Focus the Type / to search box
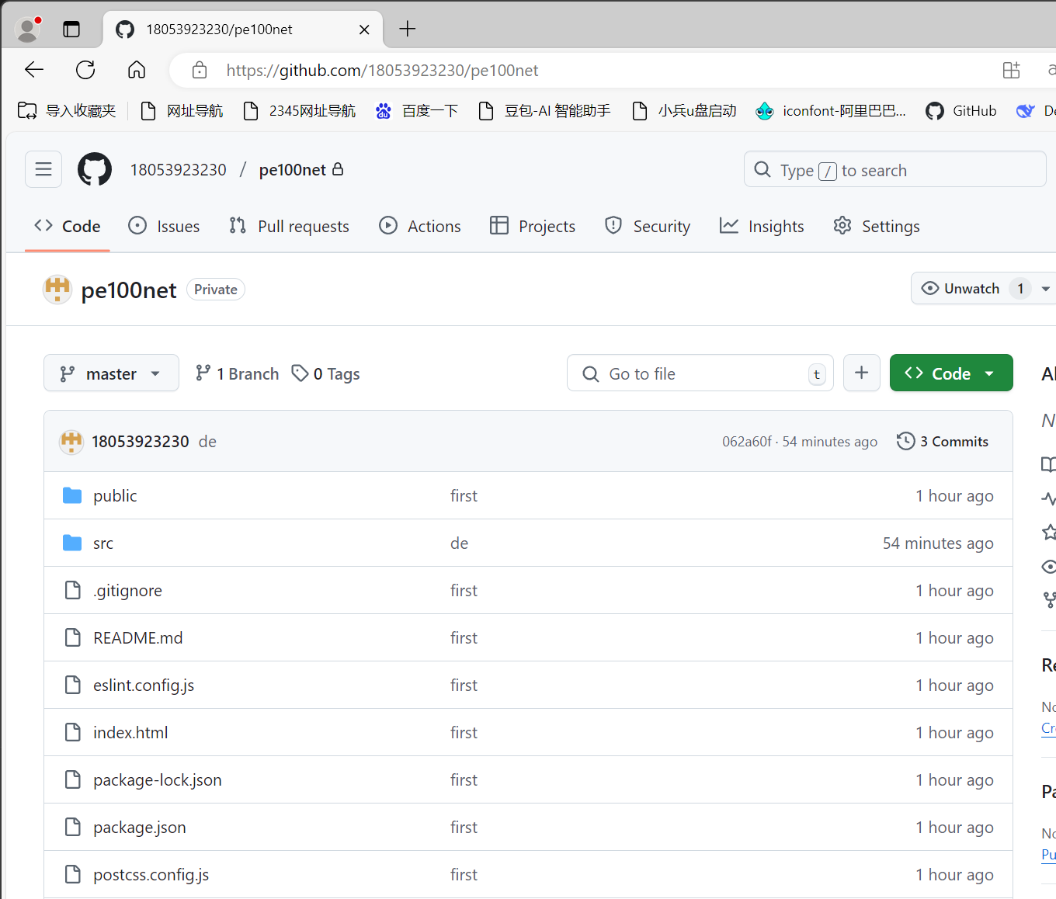The image size is (1056, 899). click(895, 169)
